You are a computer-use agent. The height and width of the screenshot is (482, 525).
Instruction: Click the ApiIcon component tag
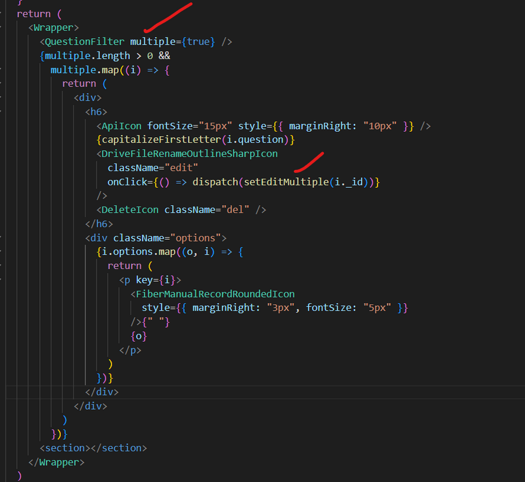click(122, 126)
